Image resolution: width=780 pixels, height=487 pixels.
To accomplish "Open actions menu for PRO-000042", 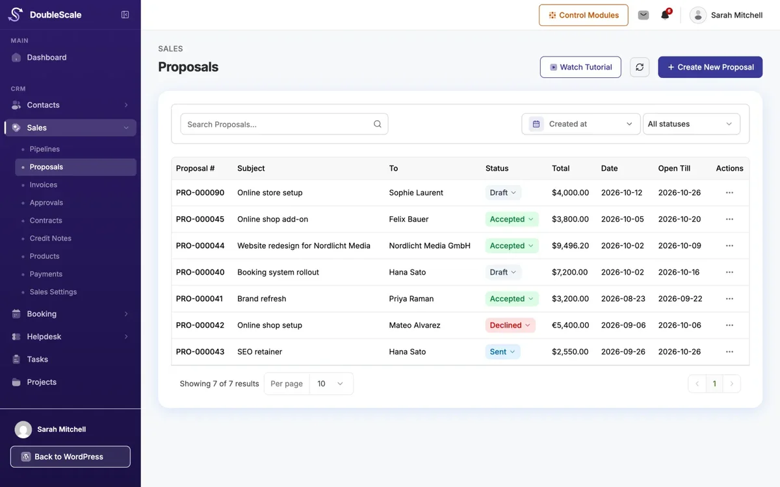I will [729, 325].
